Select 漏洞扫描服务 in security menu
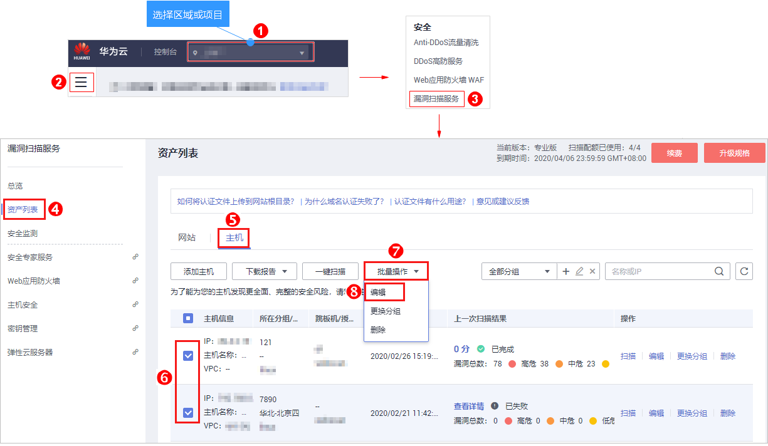Screen dimensions: 768x446 coord(436,98)
